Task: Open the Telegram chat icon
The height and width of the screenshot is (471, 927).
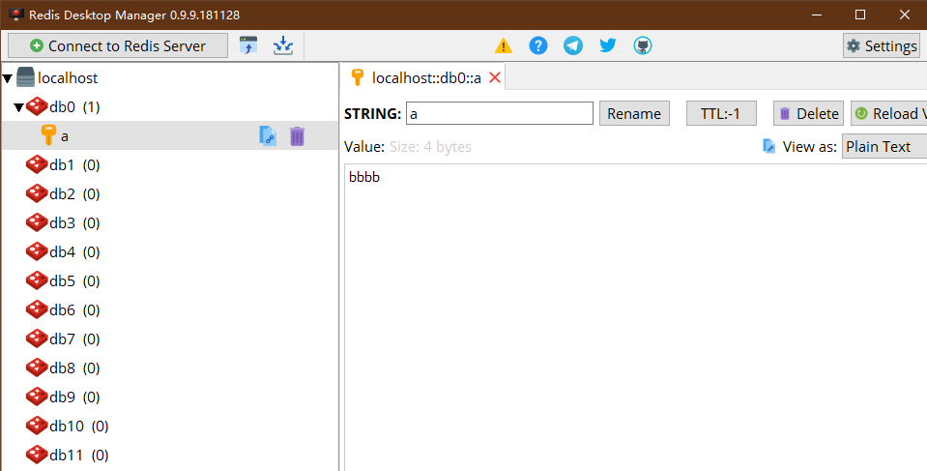Action: [x=573, y=45]
